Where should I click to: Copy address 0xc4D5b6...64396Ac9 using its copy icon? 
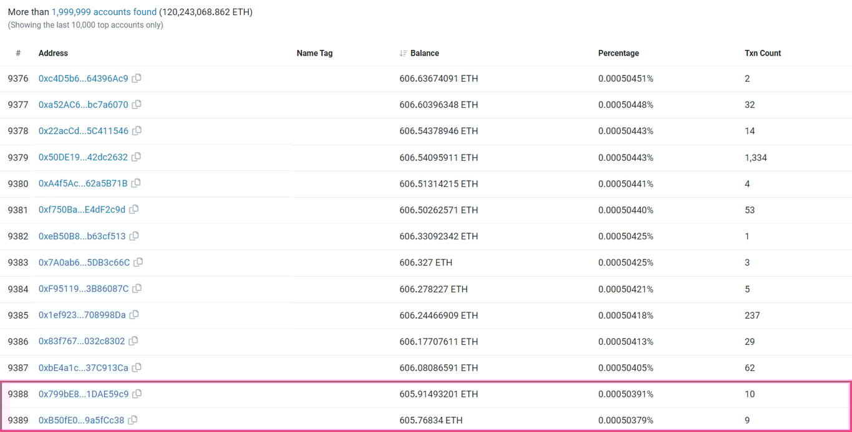pos(137,79)
